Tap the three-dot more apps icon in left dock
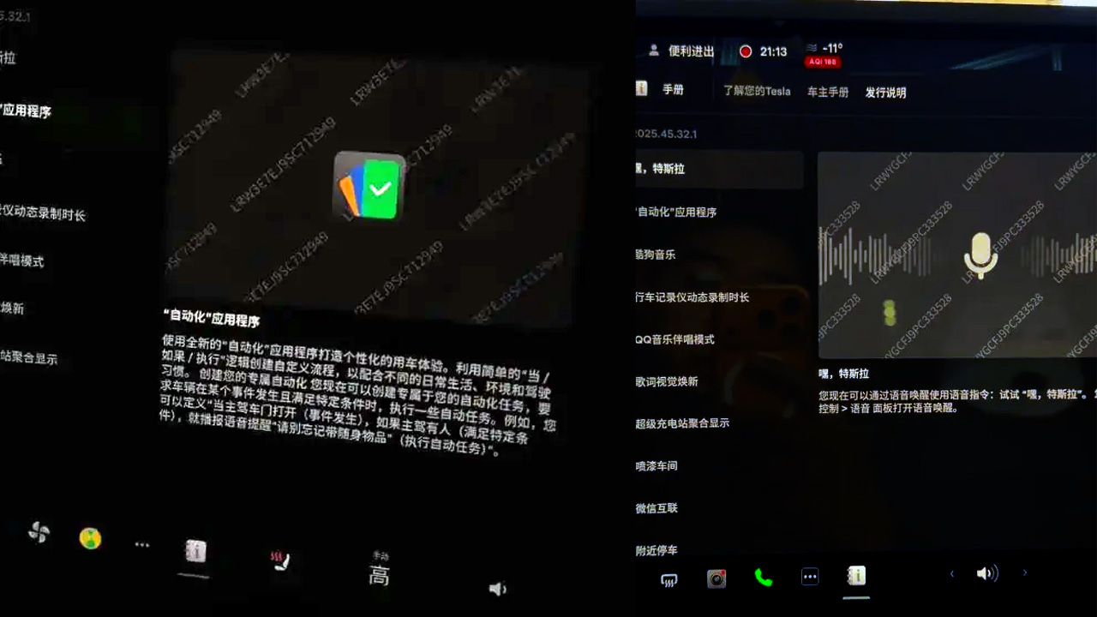The image size is (1097, 617). click(x=142, y=544)
